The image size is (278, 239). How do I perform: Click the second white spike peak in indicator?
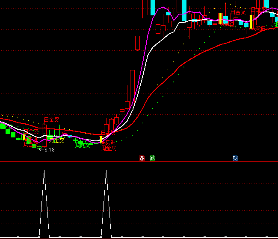pyautogui.click(x=106, y=171)
